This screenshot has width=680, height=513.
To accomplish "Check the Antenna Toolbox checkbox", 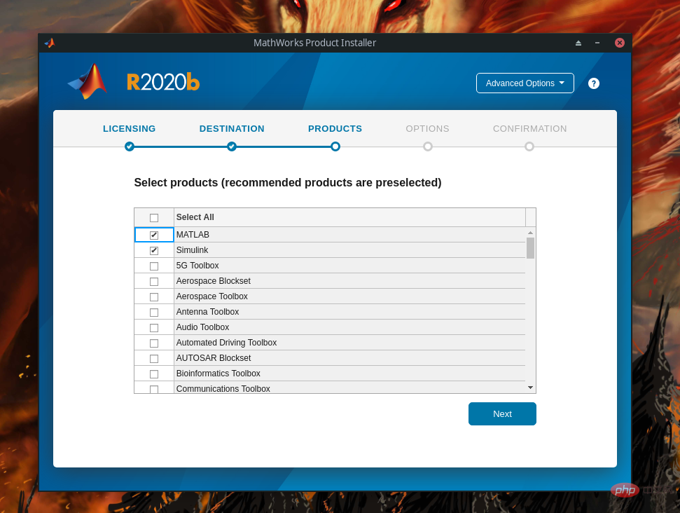I will pyautogui.click(x=154, y=313).
